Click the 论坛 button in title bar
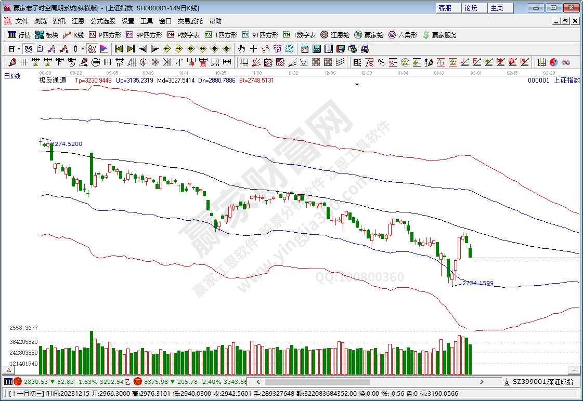Image resolution: width=583 pixels, height=401 pixels. click(x=470, y=8)
